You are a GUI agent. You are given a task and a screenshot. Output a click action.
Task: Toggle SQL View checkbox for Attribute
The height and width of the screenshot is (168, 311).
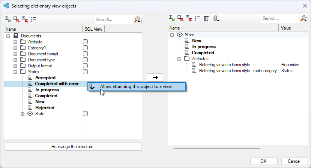pyautogui.click(x=85, y=42)
